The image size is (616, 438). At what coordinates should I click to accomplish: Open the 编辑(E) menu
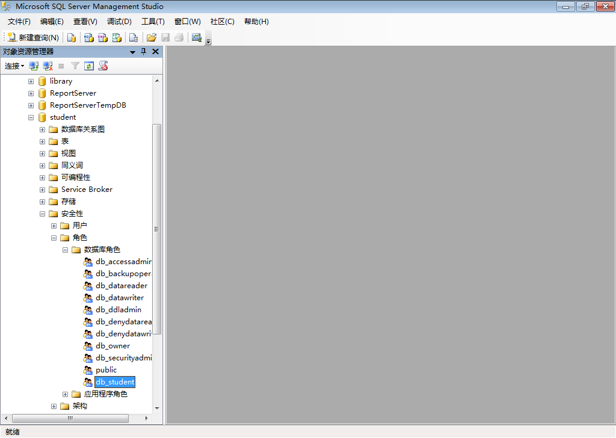tap(52, 22)
